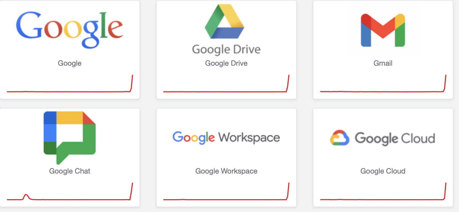
Task: Open the Google Drive label link
Action: pos(226,63)
